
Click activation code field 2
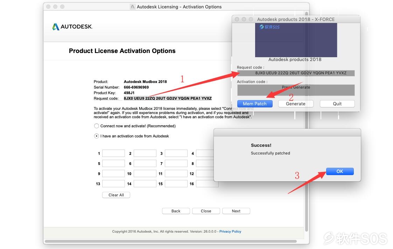click(145, 153)
